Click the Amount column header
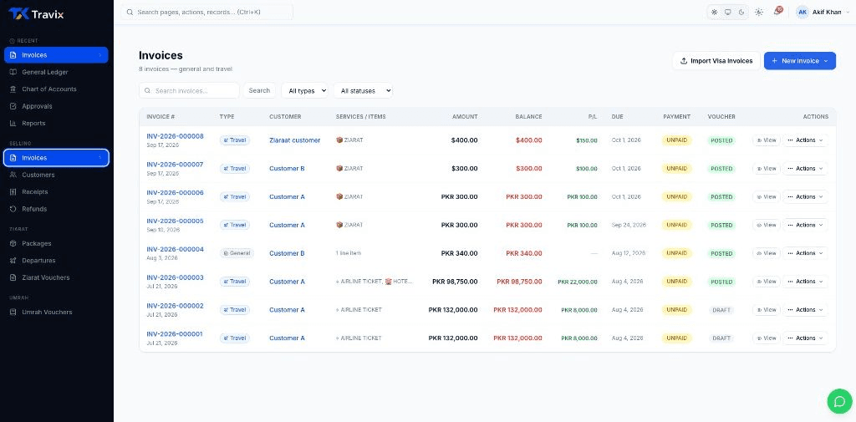Image resolution: width=856 pixels, height=422 pixels. click(465, 117)
